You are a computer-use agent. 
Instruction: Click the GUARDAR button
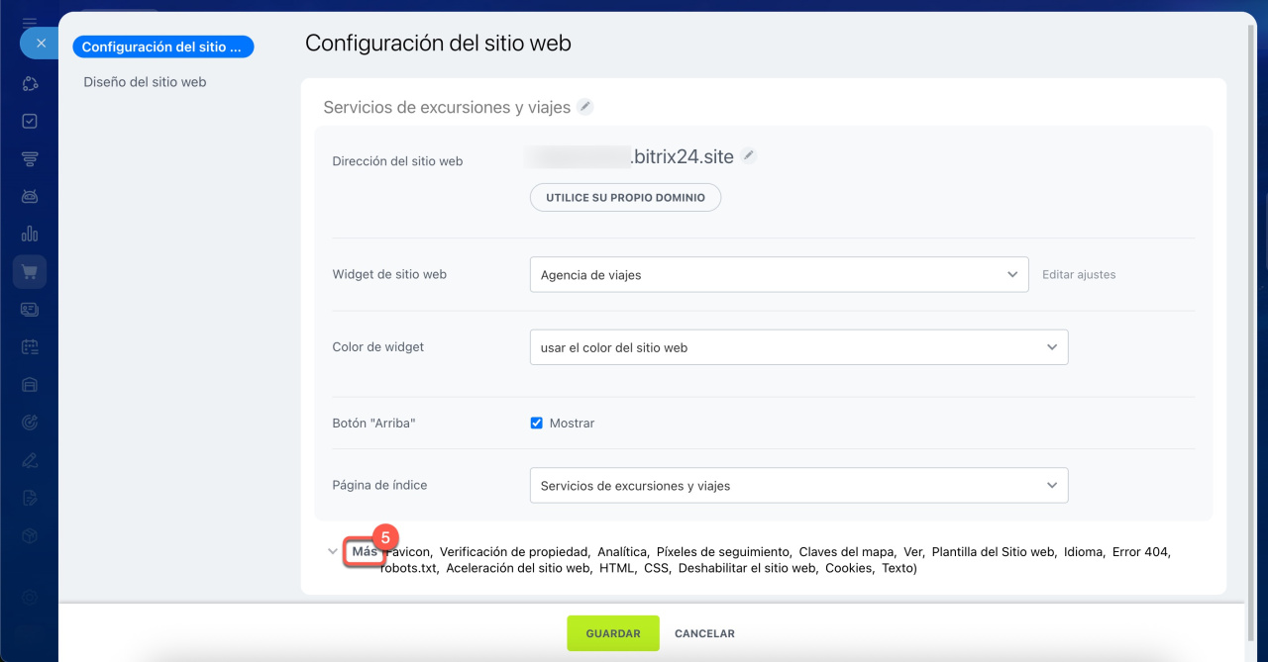point(613,633)
